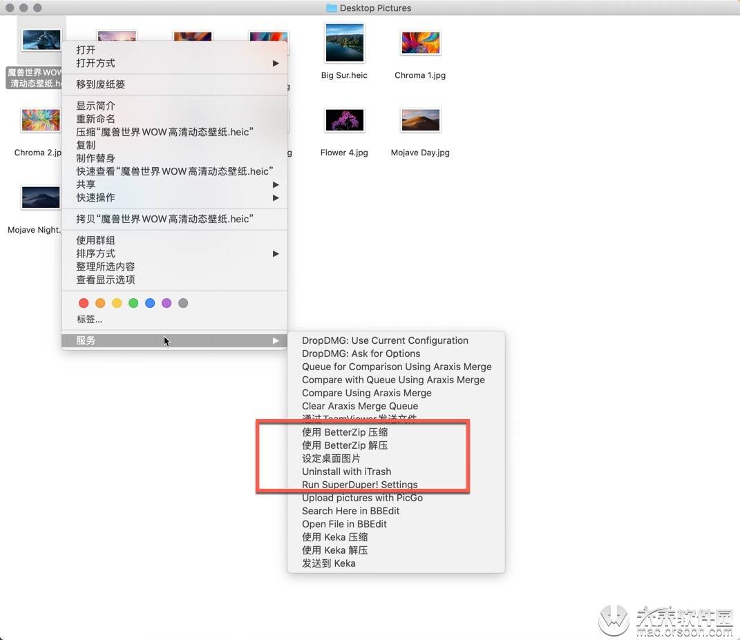Viewport: 740px width, 640px height.
Task: Select the Big Sur.heic thumbnail
Action: pos(344,42)
